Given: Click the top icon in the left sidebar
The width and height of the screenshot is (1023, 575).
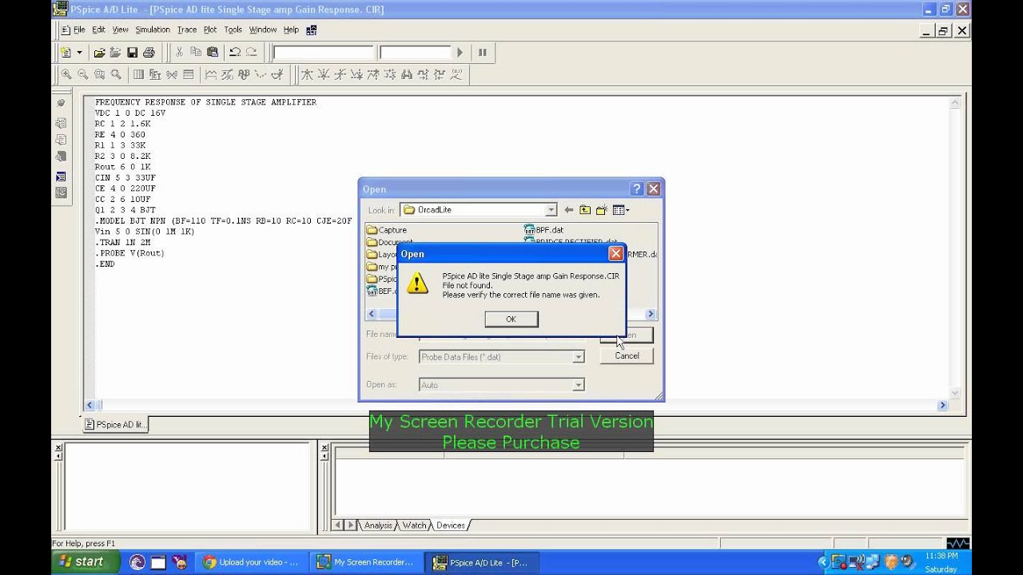Looking at the screenshot, I should click(61, 103).
